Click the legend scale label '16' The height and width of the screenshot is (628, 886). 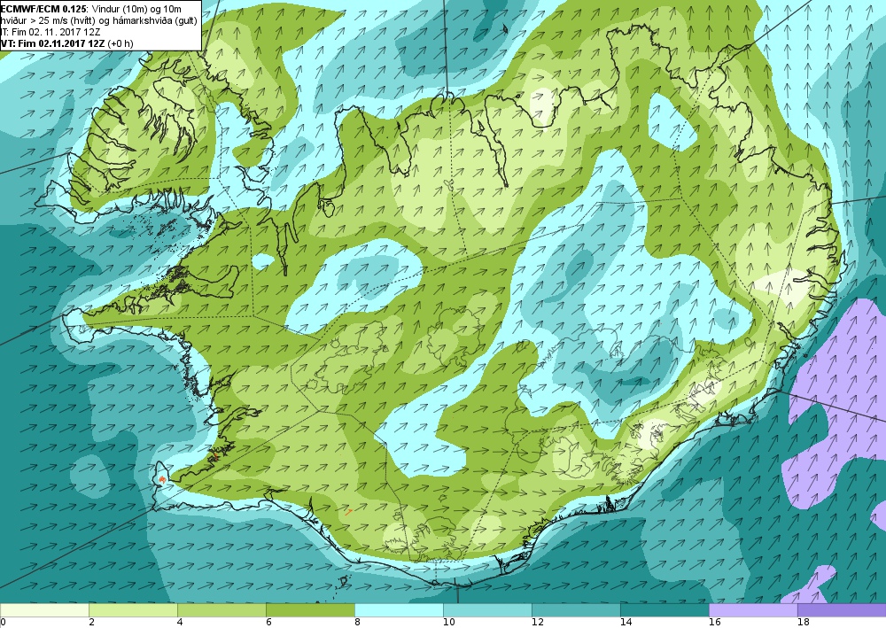pyautogui.click(x=715, y=623)
